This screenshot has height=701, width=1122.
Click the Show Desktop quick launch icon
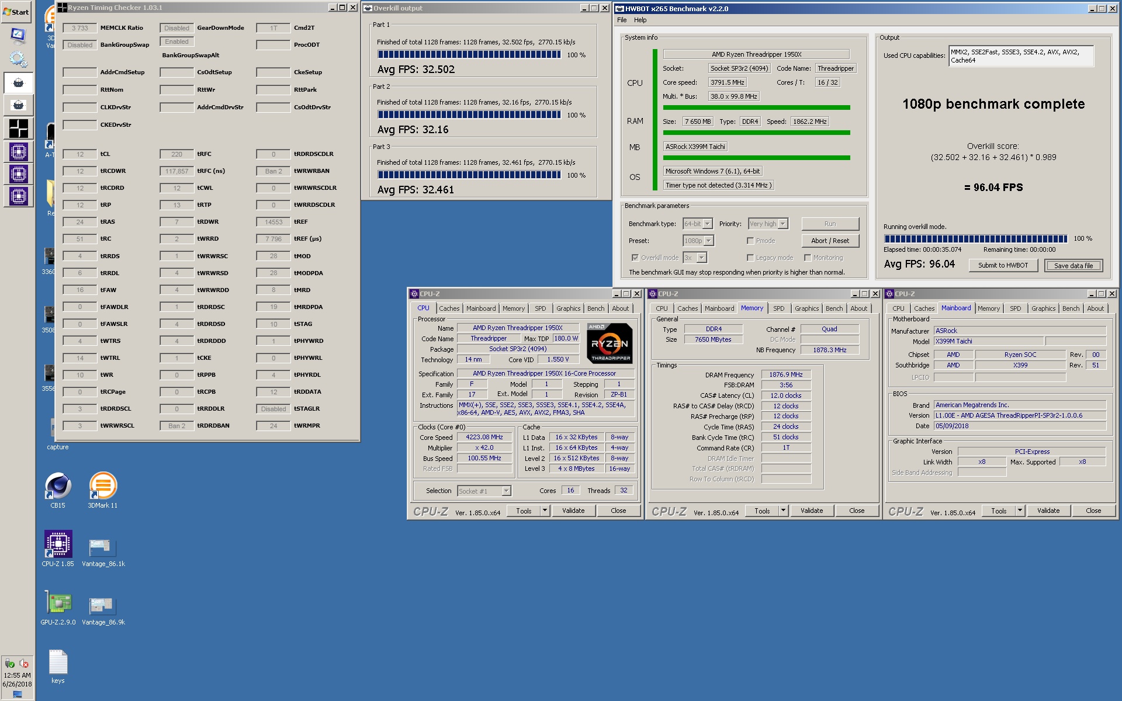pyautogui.click(x=18, y=36)
